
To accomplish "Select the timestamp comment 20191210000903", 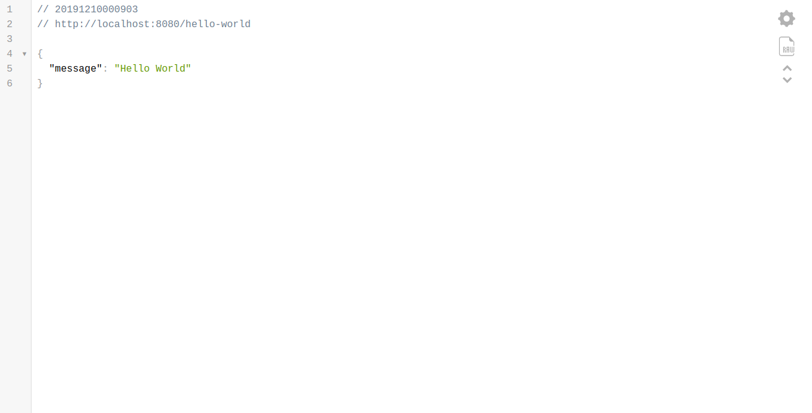I will click(96, 9).
